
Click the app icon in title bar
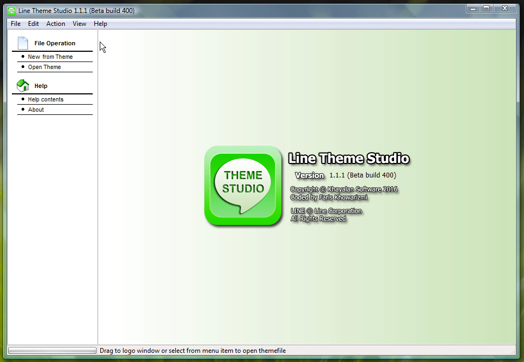[x=11, y=11]
